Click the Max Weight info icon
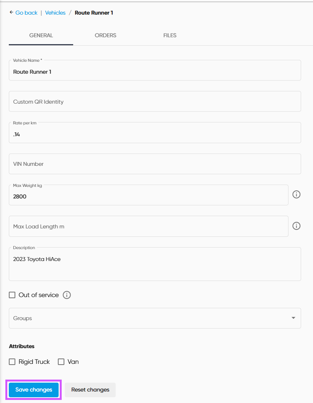 (x=296, y=195)
